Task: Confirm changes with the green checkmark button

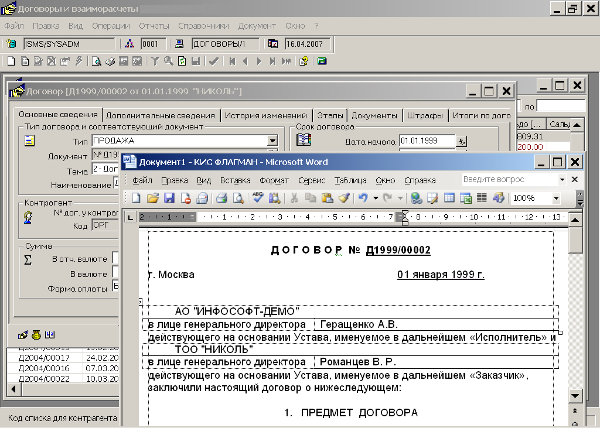Action: coord(214,60)
